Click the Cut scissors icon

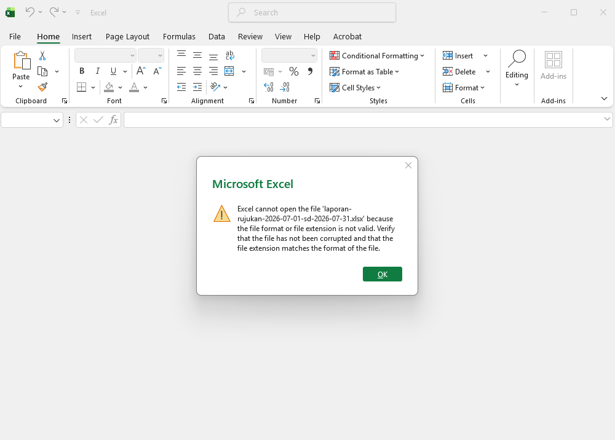click(42, 56)
